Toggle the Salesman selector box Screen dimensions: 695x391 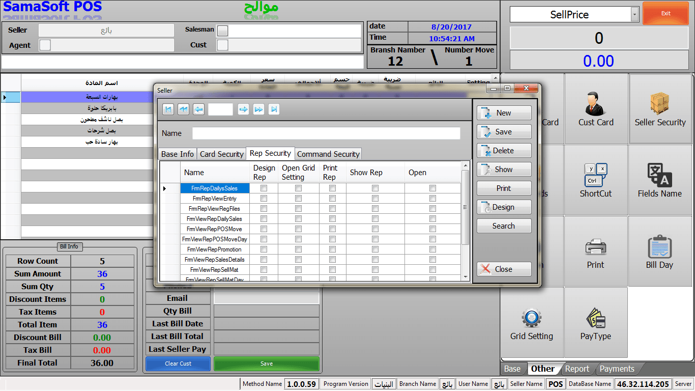[222, 31]
